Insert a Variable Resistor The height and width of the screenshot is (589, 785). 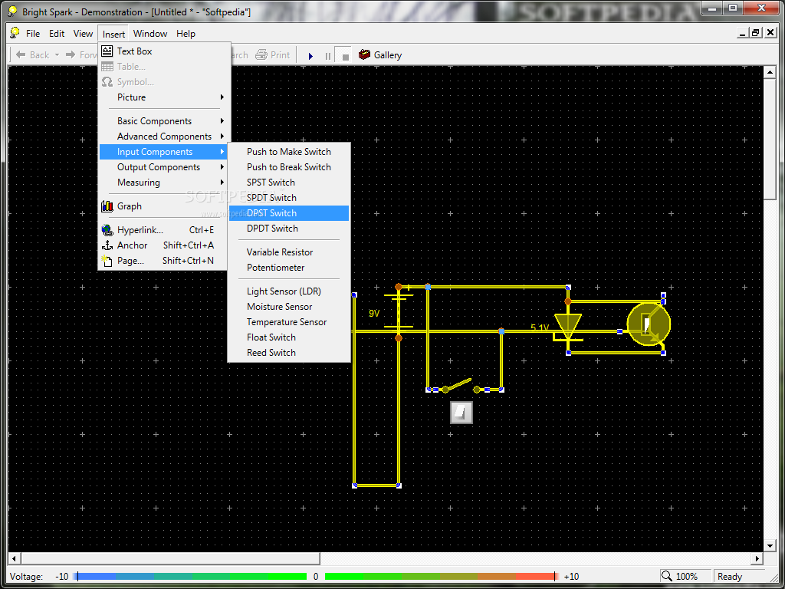pos(289,252)
